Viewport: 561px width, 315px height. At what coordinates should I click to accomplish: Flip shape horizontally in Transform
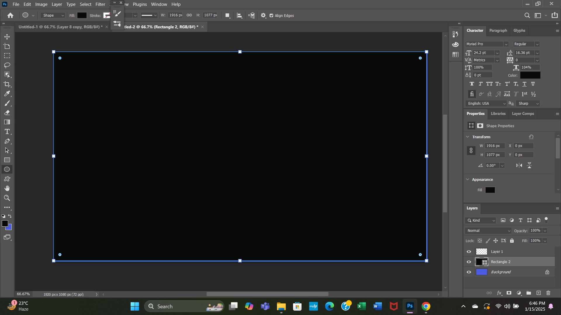(519, 165)
